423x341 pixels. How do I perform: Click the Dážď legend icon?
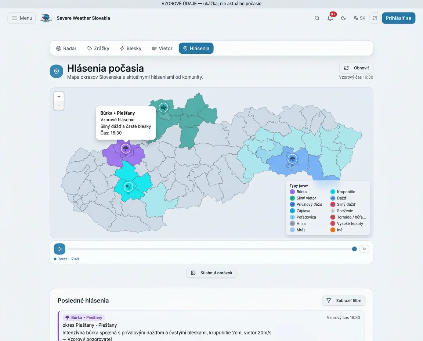click(x=333, y=198)
